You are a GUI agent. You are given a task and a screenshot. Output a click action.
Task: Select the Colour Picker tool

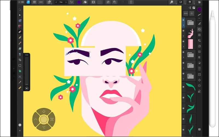pyautogui.click(x=20, y=82)
